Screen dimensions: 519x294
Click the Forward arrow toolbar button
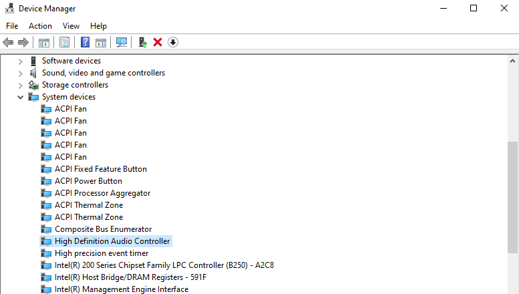(23, 42)
